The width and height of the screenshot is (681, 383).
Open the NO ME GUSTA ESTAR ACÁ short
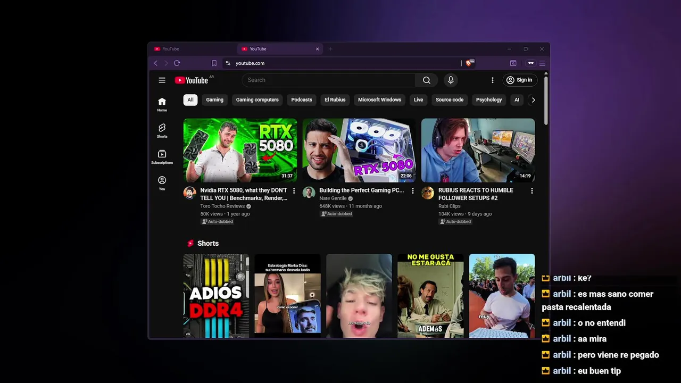pos(430,296)
